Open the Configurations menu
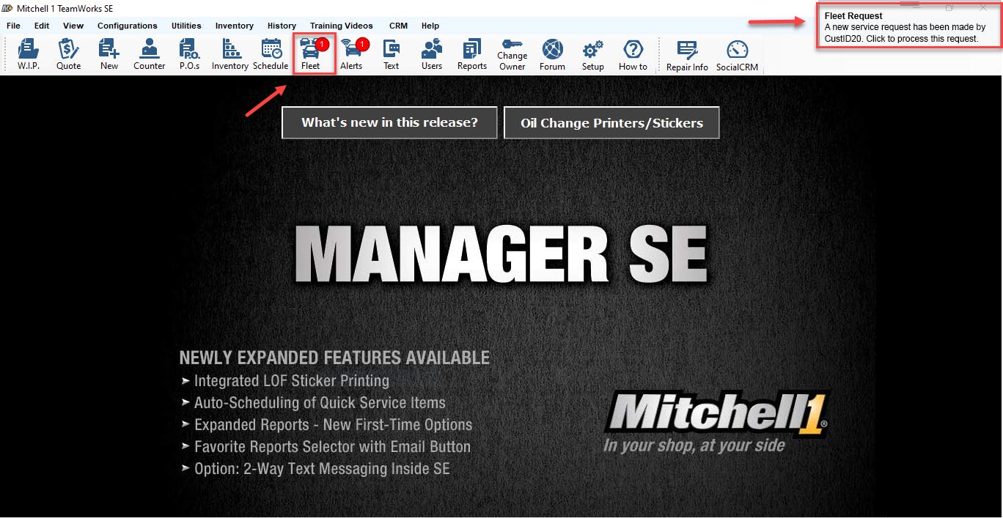This screenshot has width=1003, height=518. 127,26
